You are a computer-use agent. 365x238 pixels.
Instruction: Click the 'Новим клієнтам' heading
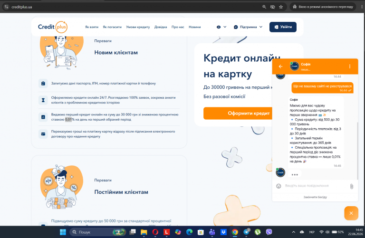pos(116,53)
